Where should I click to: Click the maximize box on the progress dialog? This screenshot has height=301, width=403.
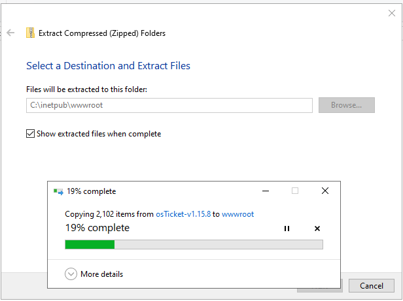pos(295,191)
